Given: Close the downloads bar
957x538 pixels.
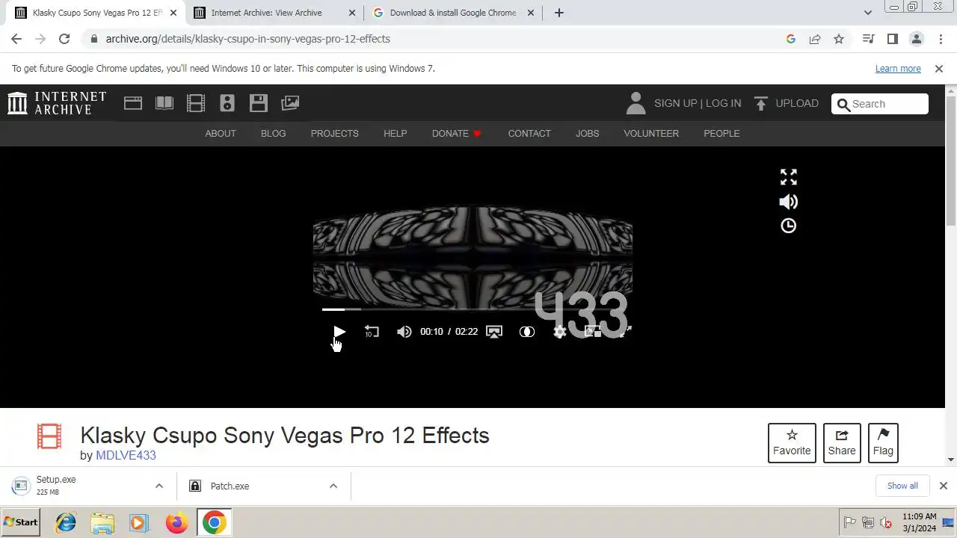Looking at the screenshot, I should [943, 486].
